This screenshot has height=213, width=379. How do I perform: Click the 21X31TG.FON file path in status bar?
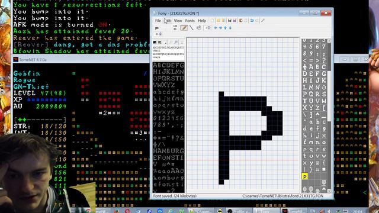pyautogui.click(x=283, y=196)
